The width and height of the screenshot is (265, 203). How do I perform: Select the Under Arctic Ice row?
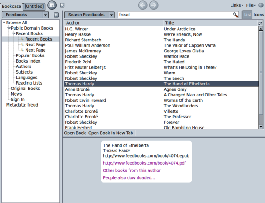(161, 29)
